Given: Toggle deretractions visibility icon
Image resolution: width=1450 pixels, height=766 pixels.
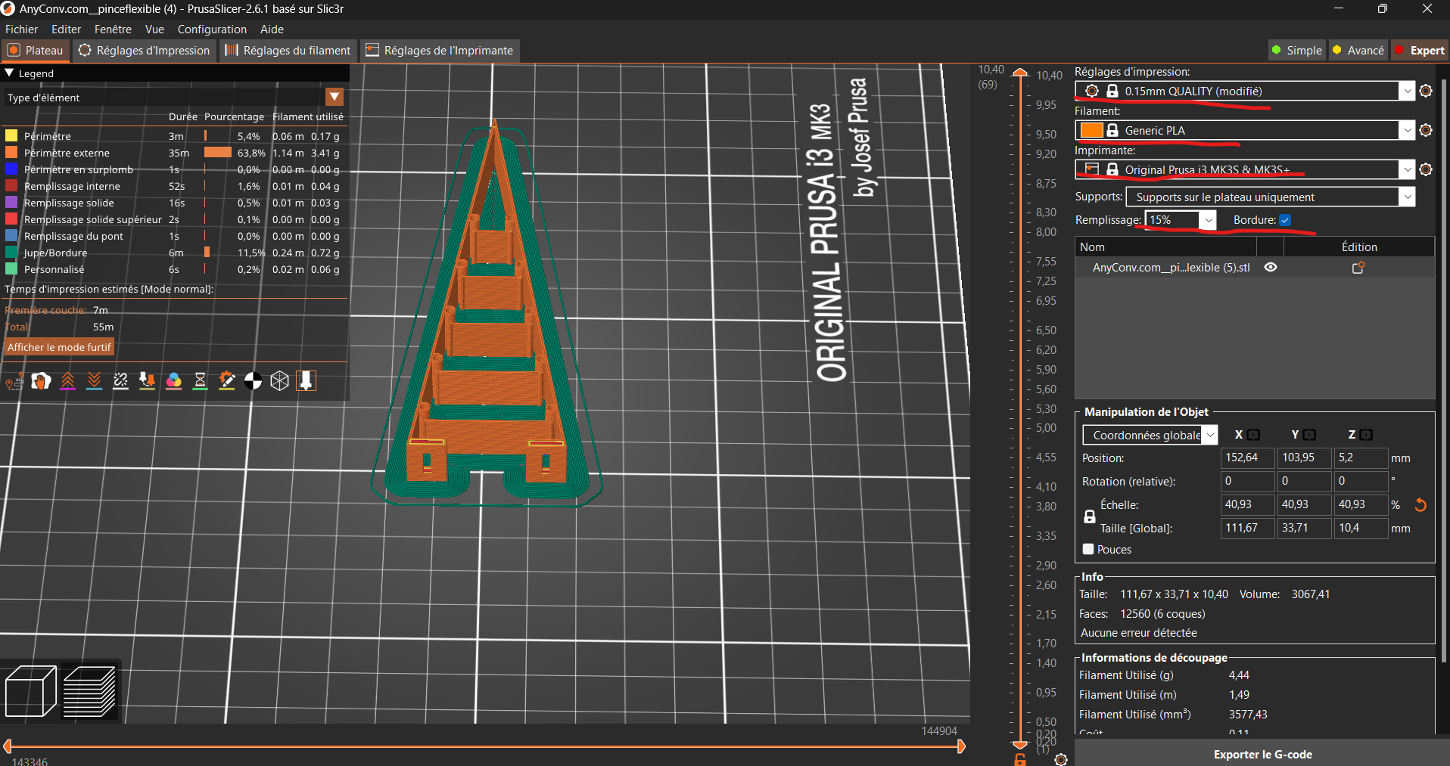Looking at the screenshot, I should (94, 381).
